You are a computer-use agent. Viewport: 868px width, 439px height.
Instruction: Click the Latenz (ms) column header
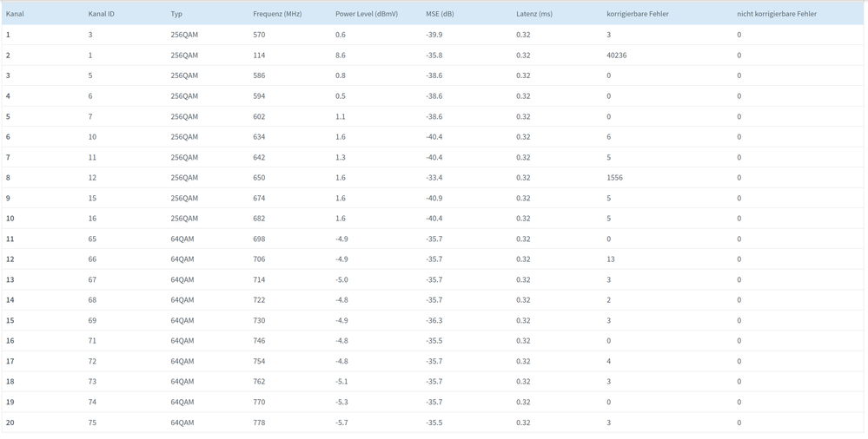[x=533, y=14]
